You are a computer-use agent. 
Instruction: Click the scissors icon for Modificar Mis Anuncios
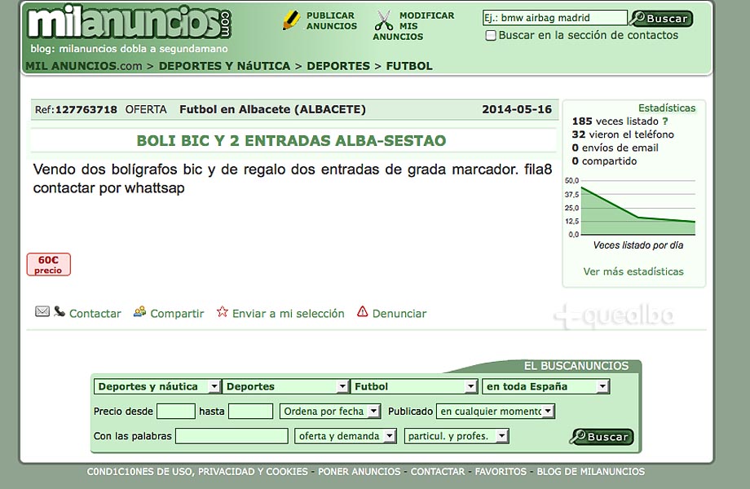tap(384, 20)
